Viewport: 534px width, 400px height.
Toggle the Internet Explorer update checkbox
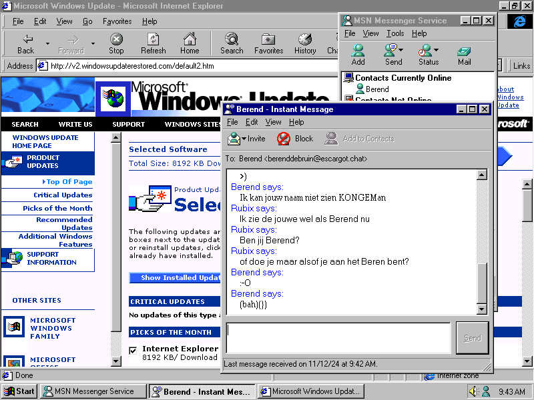[x=133, y=350]
